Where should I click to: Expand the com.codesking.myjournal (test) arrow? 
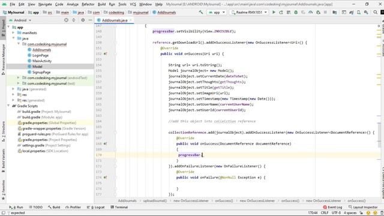click(x=19, y=83)
